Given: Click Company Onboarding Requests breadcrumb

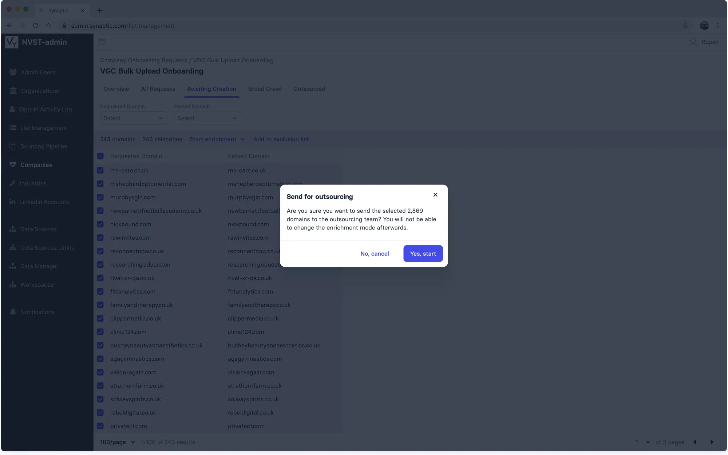Looking at the screenshot, I should pyautogui.click(x=143, y=60).
